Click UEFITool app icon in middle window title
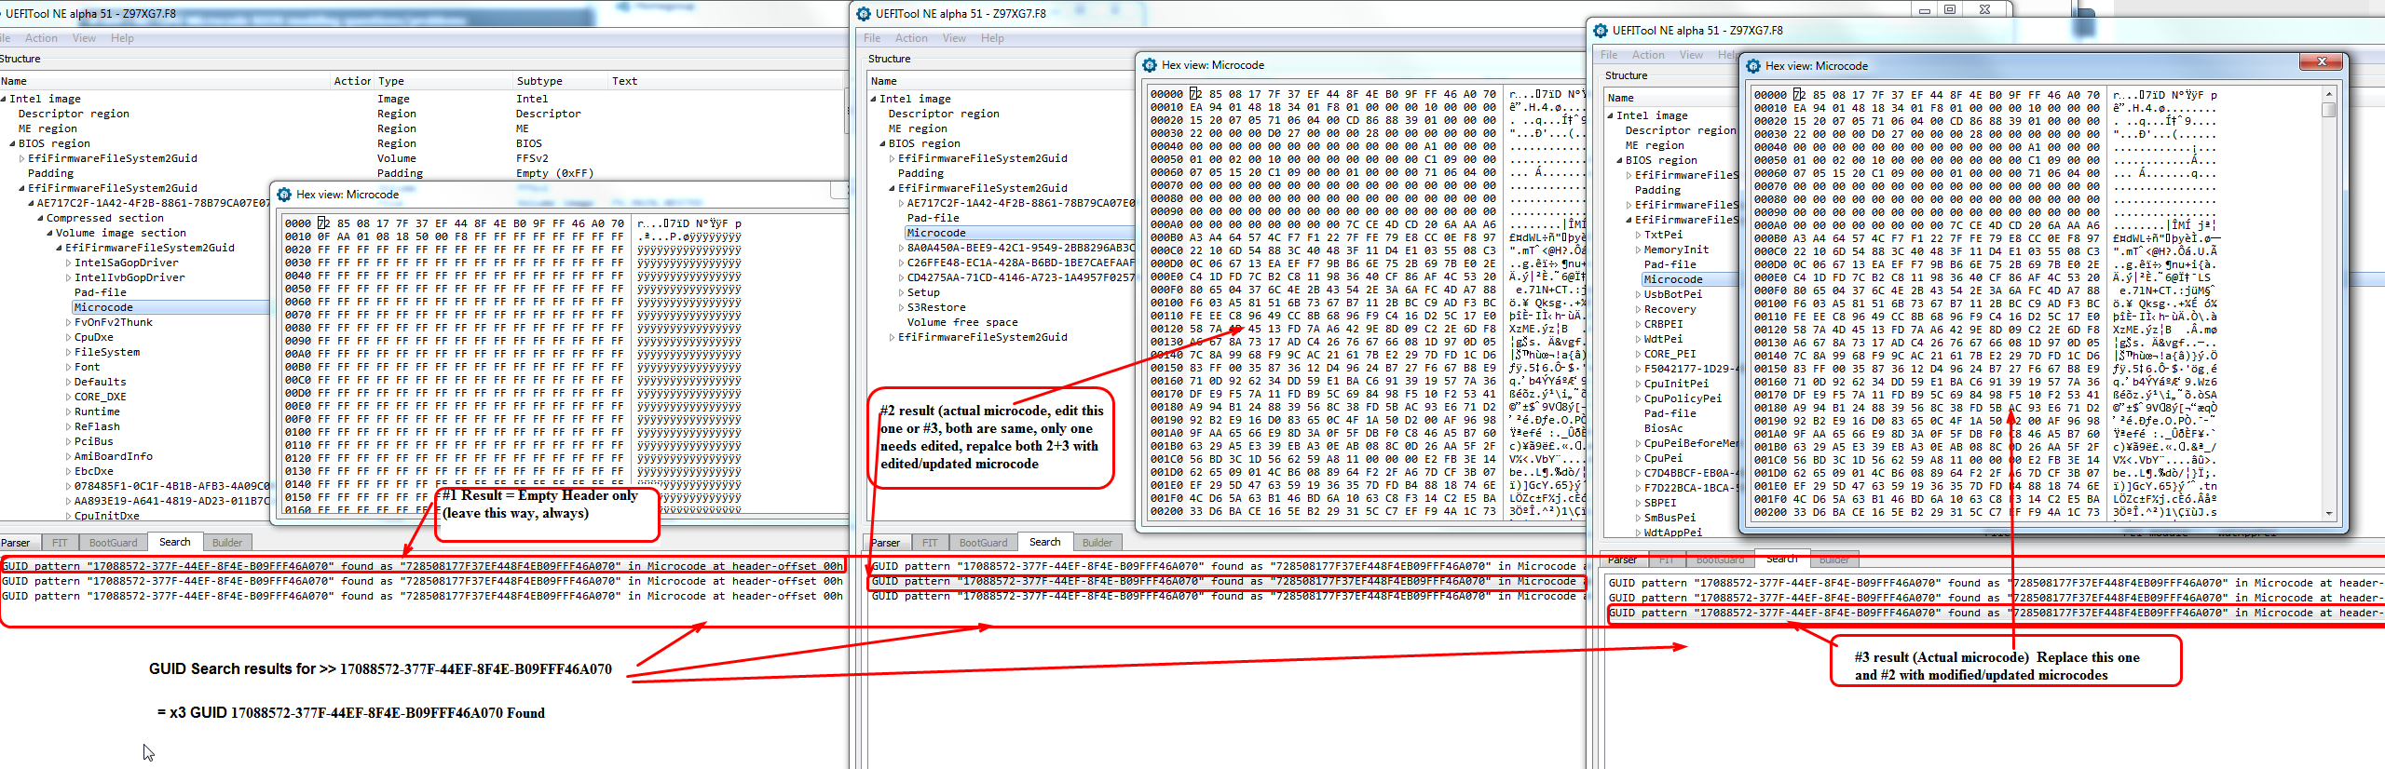The width and height of the screenshot is (2385, 769). 863,13
